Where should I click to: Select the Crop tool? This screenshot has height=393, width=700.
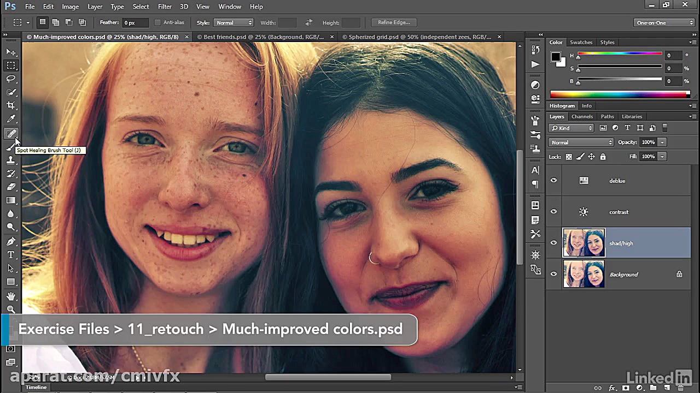11,105
